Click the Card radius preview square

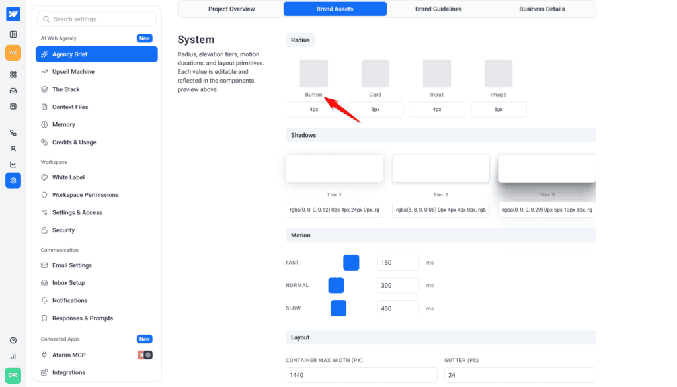376,73
